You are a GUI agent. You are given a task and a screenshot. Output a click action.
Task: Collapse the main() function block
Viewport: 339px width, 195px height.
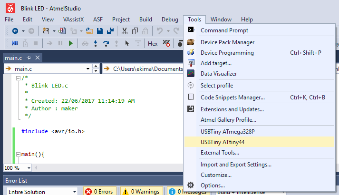[19, 155]
